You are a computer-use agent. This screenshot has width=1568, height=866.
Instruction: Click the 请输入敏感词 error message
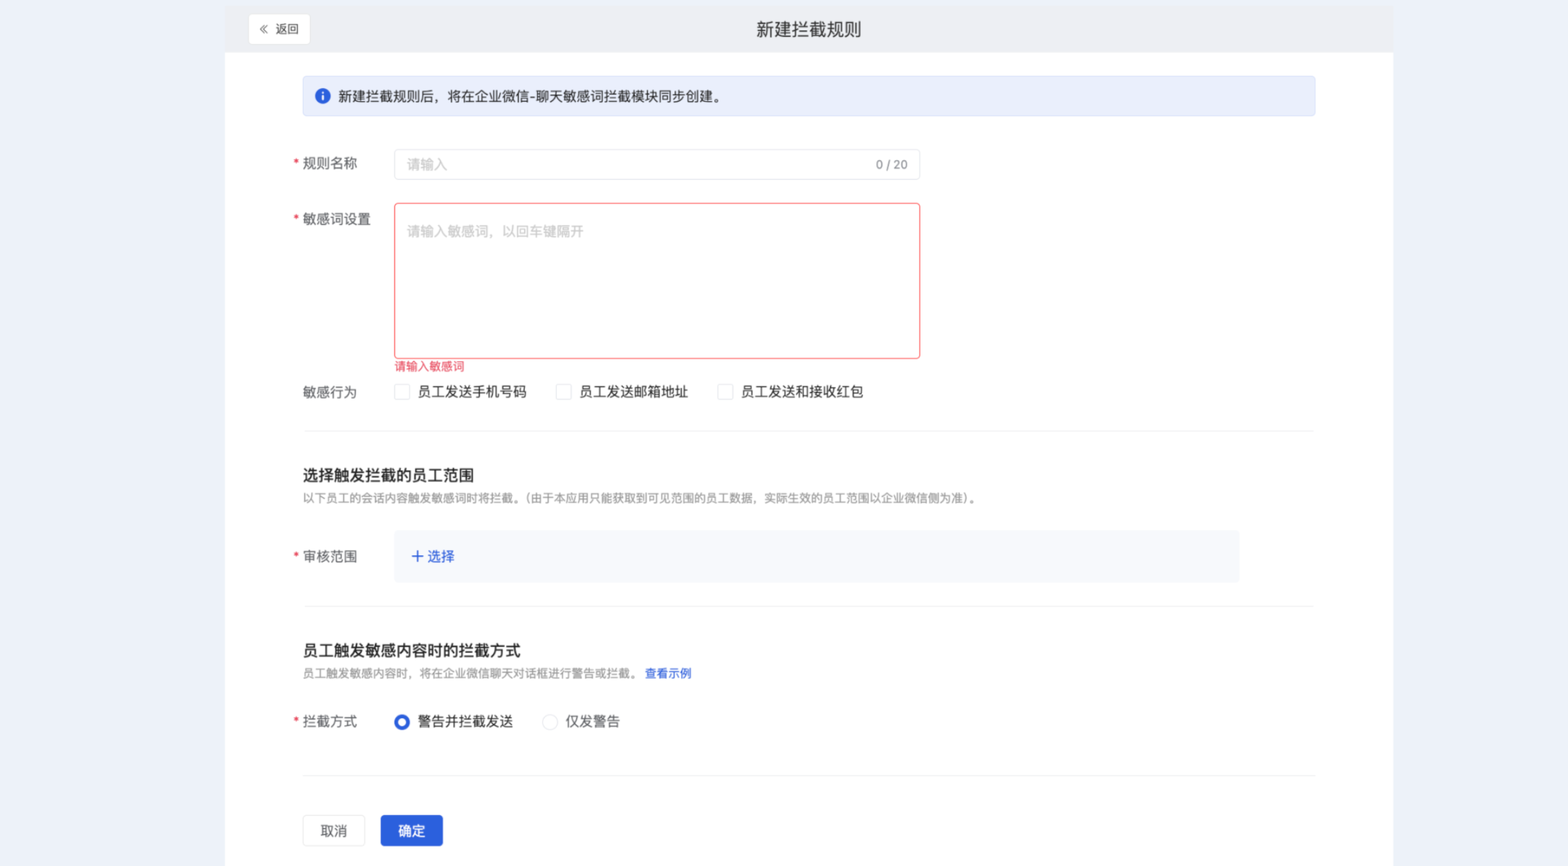pyautogui.click(x=429, y=366)
